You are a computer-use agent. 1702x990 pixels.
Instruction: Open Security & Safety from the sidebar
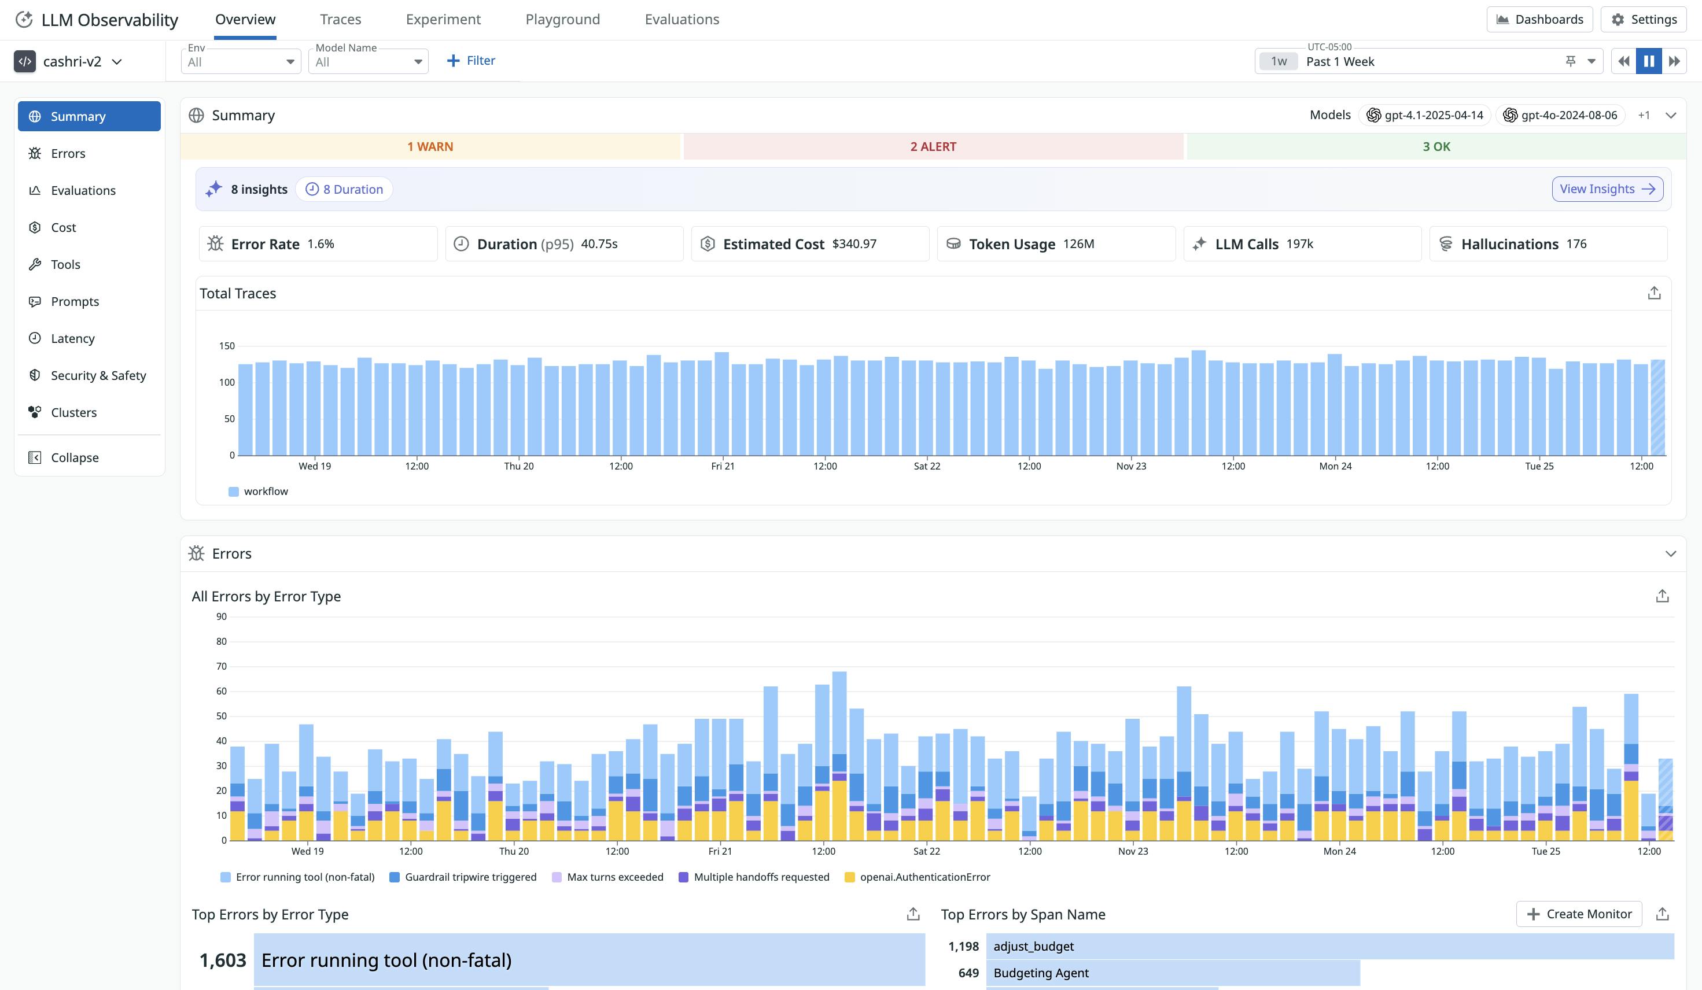(x=98, y=375)
